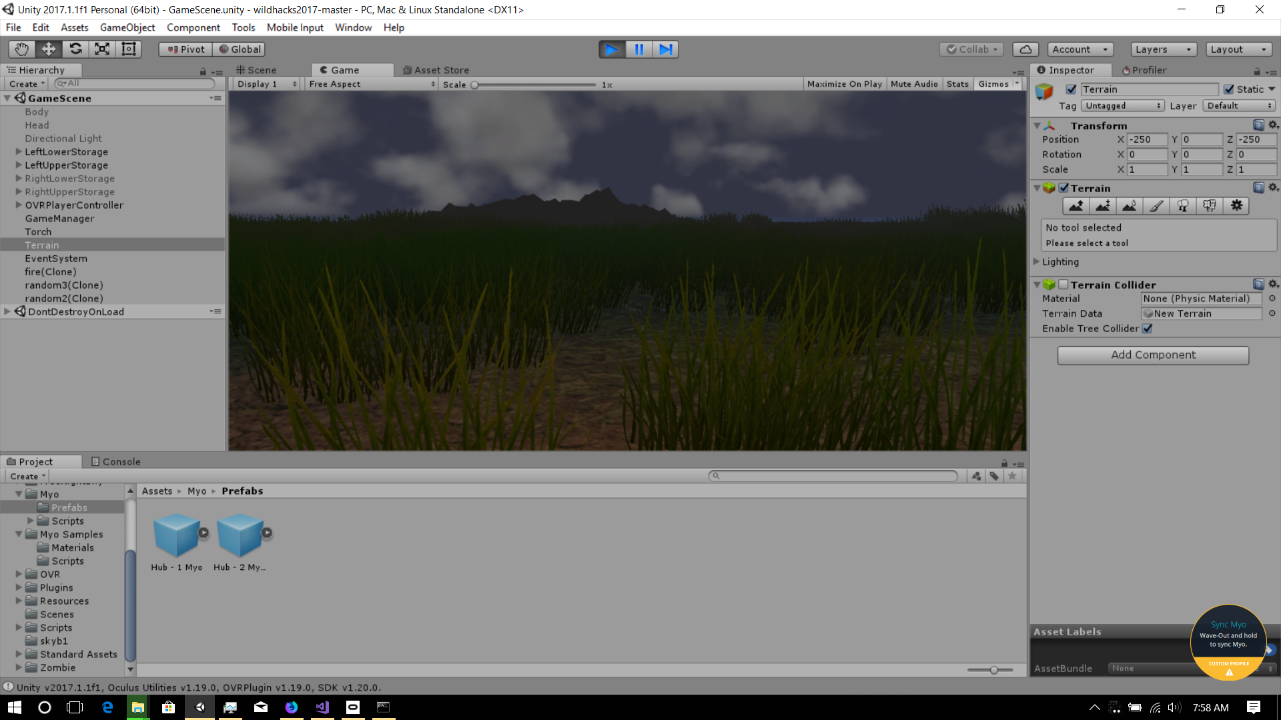Viewport: 1281px width, 720px height.
Task: Open the cloud services icon
Action: click(x=1025, y=49)
